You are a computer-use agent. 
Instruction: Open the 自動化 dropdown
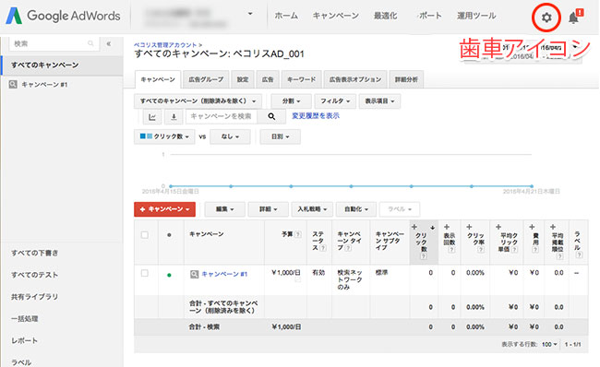[x=356, y=209]
